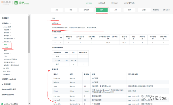Expand the 路由与页面跳转 sidebar item

pos(9,39)
